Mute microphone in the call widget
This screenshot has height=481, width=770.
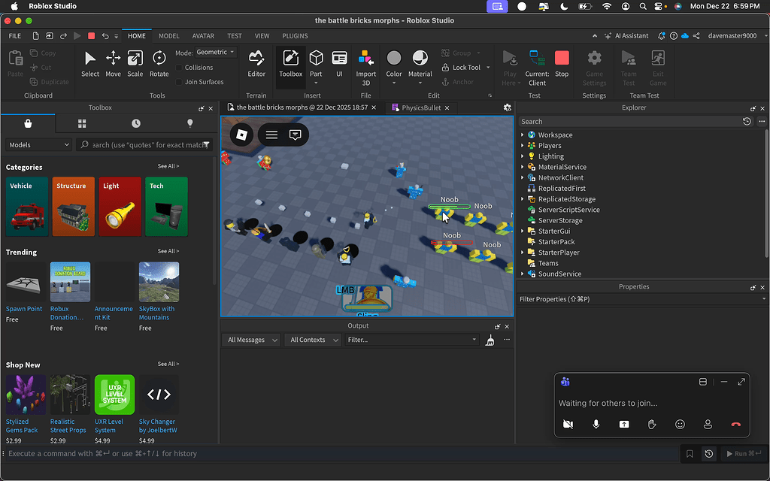click(596, 425)
